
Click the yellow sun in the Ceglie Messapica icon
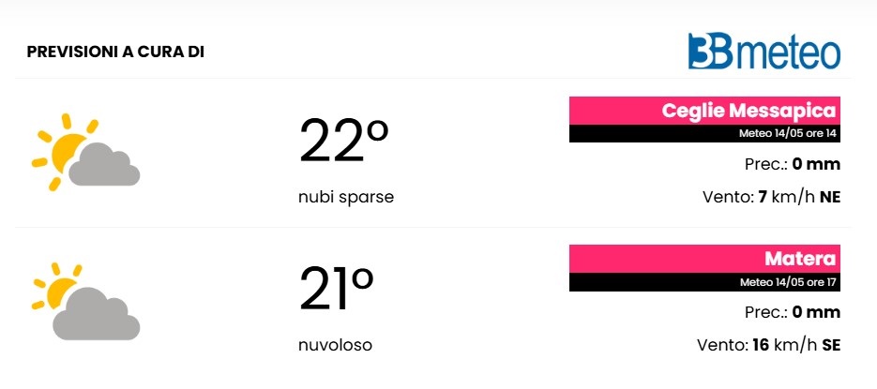(x=63, y=148)
